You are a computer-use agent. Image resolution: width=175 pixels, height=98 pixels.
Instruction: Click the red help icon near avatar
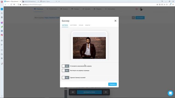[136, 9]
